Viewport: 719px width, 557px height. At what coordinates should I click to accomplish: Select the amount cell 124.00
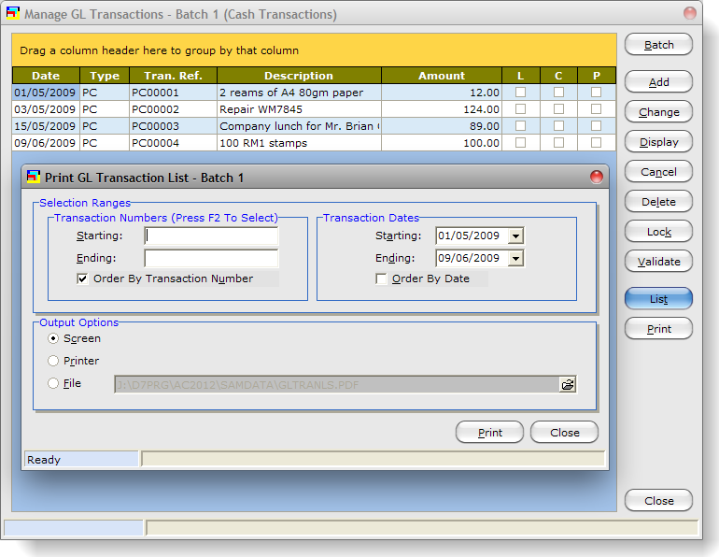(442, 109)
